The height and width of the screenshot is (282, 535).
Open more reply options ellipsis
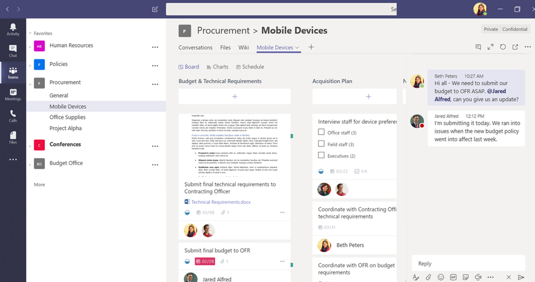click(491, 277)
